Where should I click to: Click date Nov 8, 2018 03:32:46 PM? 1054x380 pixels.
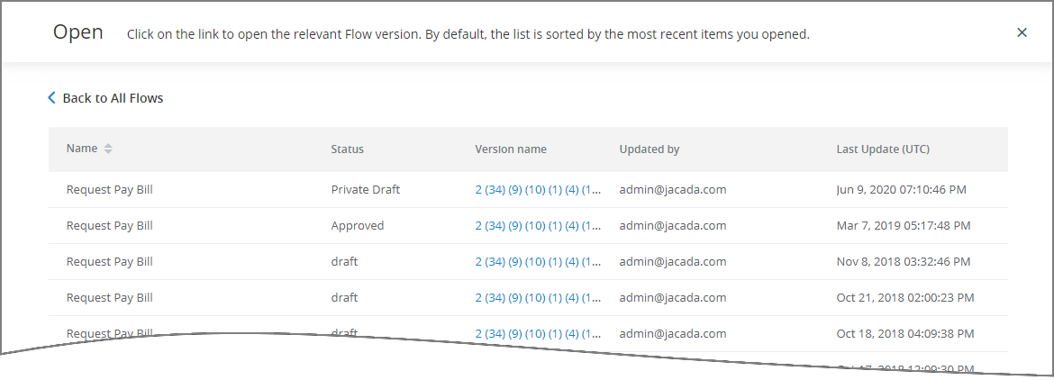(x=904, y=261)
